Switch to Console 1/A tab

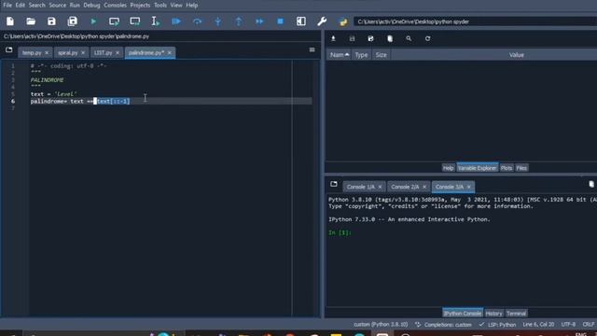[x=361, y=187]
